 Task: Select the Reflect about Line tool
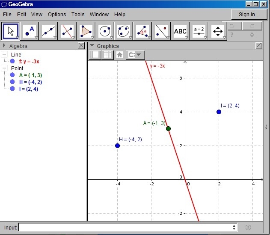161,31
